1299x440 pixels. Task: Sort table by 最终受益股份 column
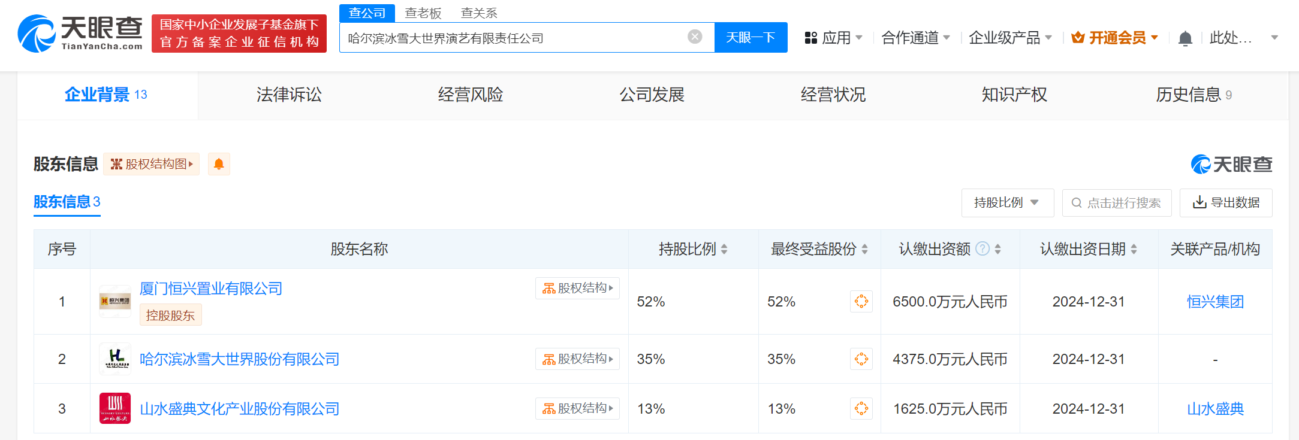[864, 249]
